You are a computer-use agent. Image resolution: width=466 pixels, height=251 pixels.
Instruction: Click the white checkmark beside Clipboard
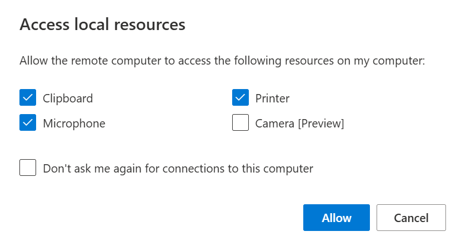pyautogui.click(x=28, y=98)
